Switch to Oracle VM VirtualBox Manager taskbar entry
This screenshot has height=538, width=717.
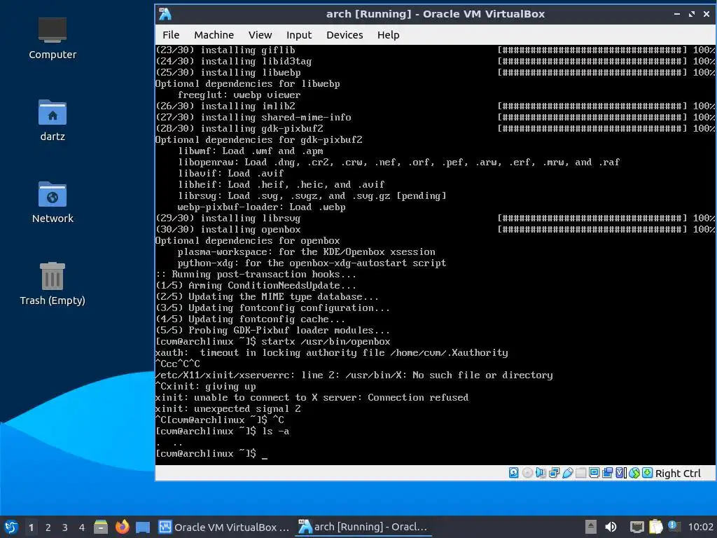pyautogui.click(x=224, y=527)
